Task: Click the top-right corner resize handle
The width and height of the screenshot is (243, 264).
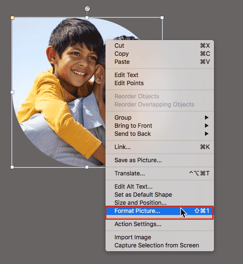Action: (162, 18)
